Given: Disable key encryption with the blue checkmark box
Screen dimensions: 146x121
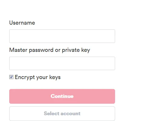Looking at the screenshot, I should point(11,77).
